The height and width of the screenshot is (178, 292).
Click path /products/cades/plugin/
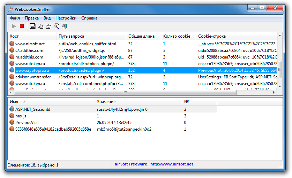coord(81,70)
